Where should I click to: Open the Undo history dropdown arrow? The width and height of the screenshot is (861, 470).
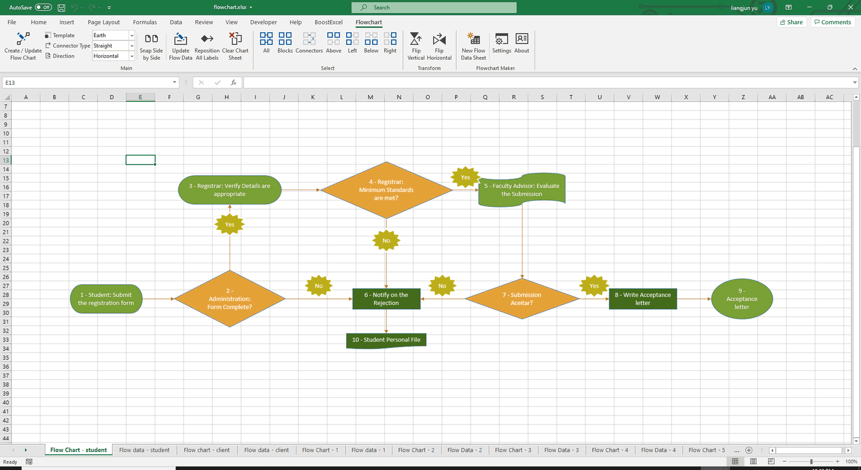coord(82,7)
